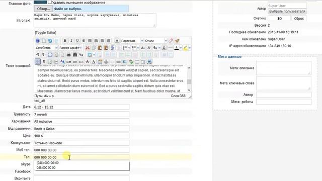The height and width of the screenshot is (181, 322).
Task: Click the Мета: описание textarea
Action: 284,68
